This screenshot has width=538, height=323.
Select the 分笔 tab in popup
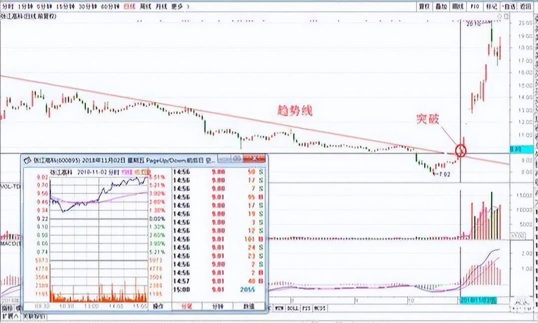[187, 306]
